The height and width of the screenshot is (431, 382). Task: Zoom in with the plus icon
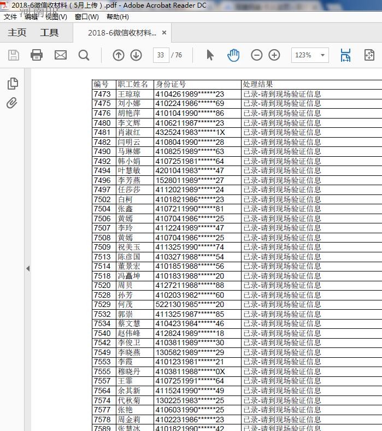click(274, 55)
